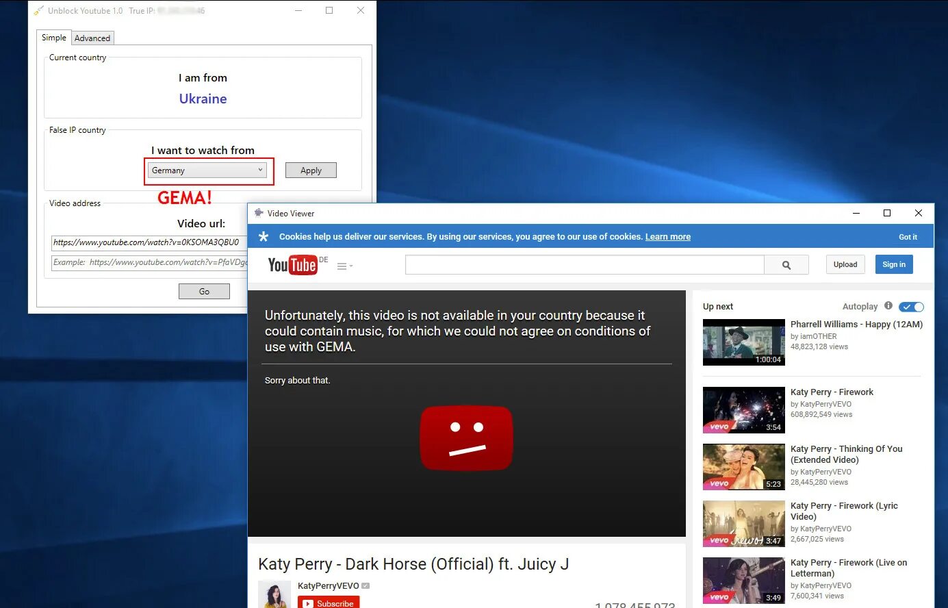The height and width of the screenshot is (608, 948).
Task: Click the Example url input field
Action: [x=149, y=262]
